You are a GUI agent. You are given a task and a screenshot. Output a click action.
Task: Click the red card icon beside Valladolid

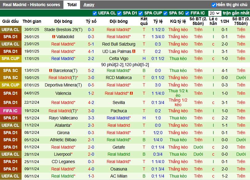pos(54,37)
